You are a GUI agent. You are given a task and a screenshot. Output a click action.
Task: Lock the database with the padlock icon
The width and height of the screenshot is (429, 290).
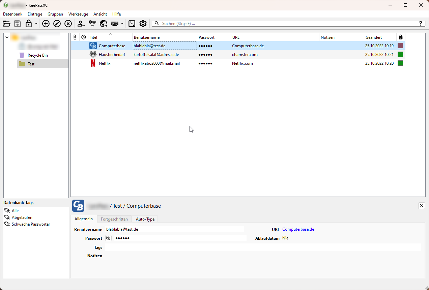click(29, 24)
